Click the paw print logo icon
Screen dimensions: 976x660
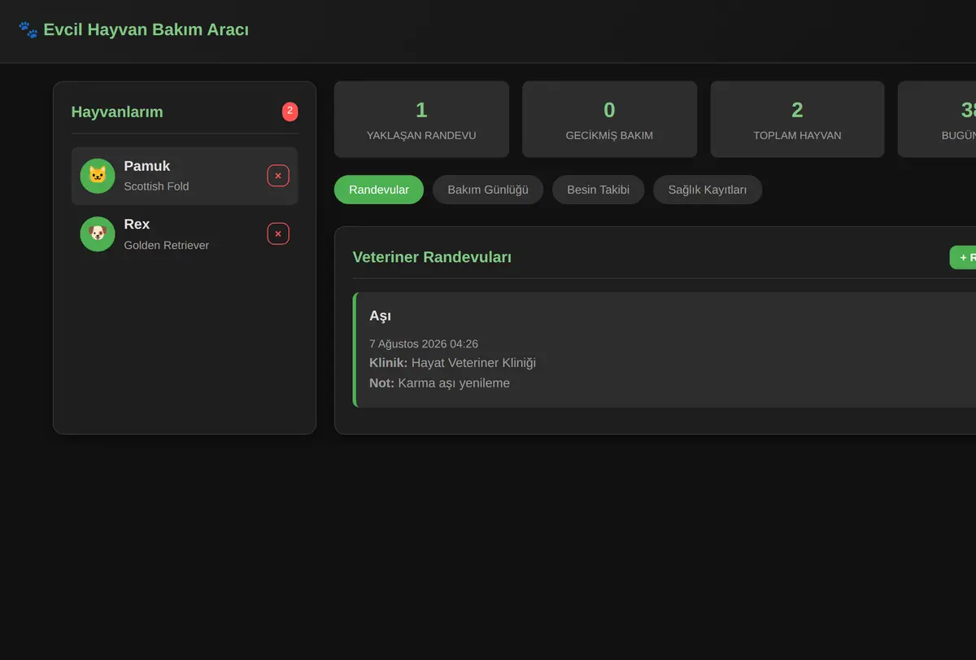click(x=28, y=30)
